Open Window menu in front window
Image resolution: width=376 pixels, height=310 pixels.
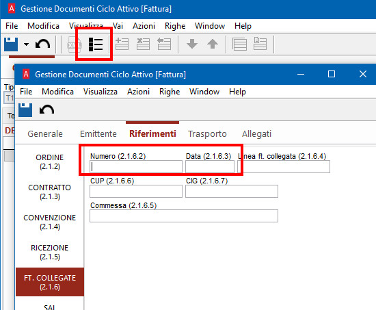(x=204, y=92)
